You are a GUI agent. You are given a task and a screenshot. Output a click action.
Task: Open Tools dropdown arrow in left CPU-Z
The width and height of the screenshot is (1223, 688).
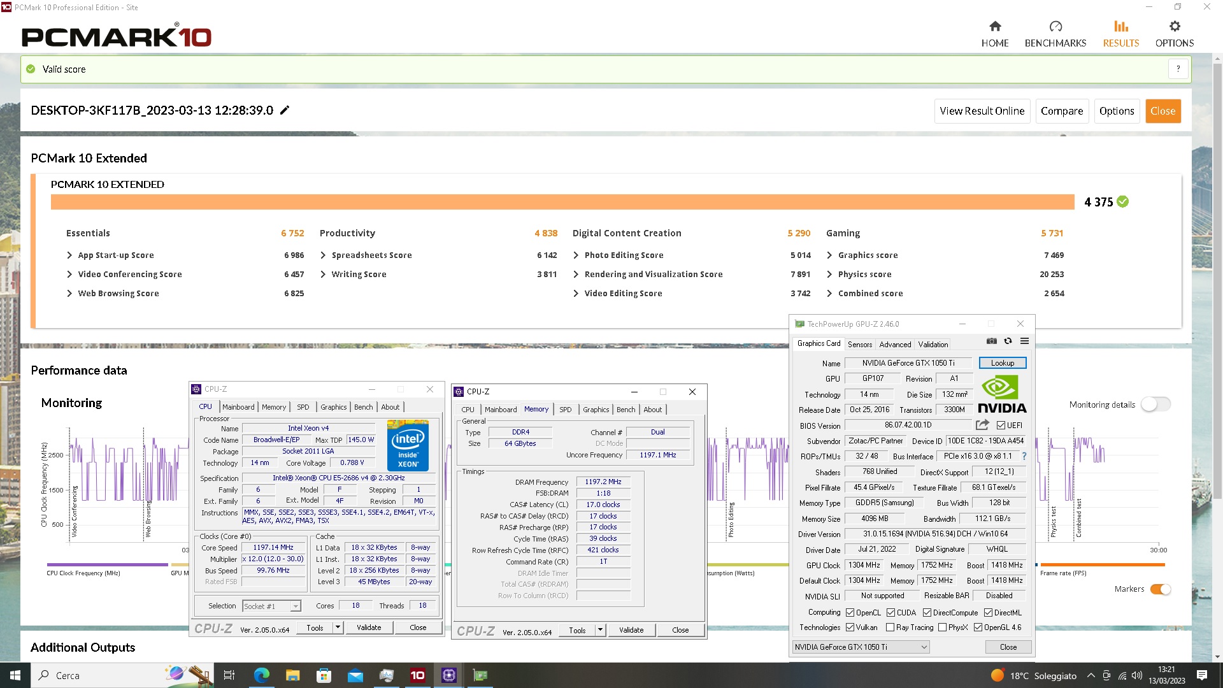click(x=338, y=627)
